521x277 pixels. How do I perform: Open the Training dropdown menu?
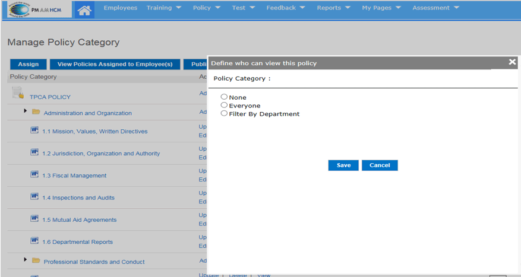pyautogui.click(x=163, y=8)
